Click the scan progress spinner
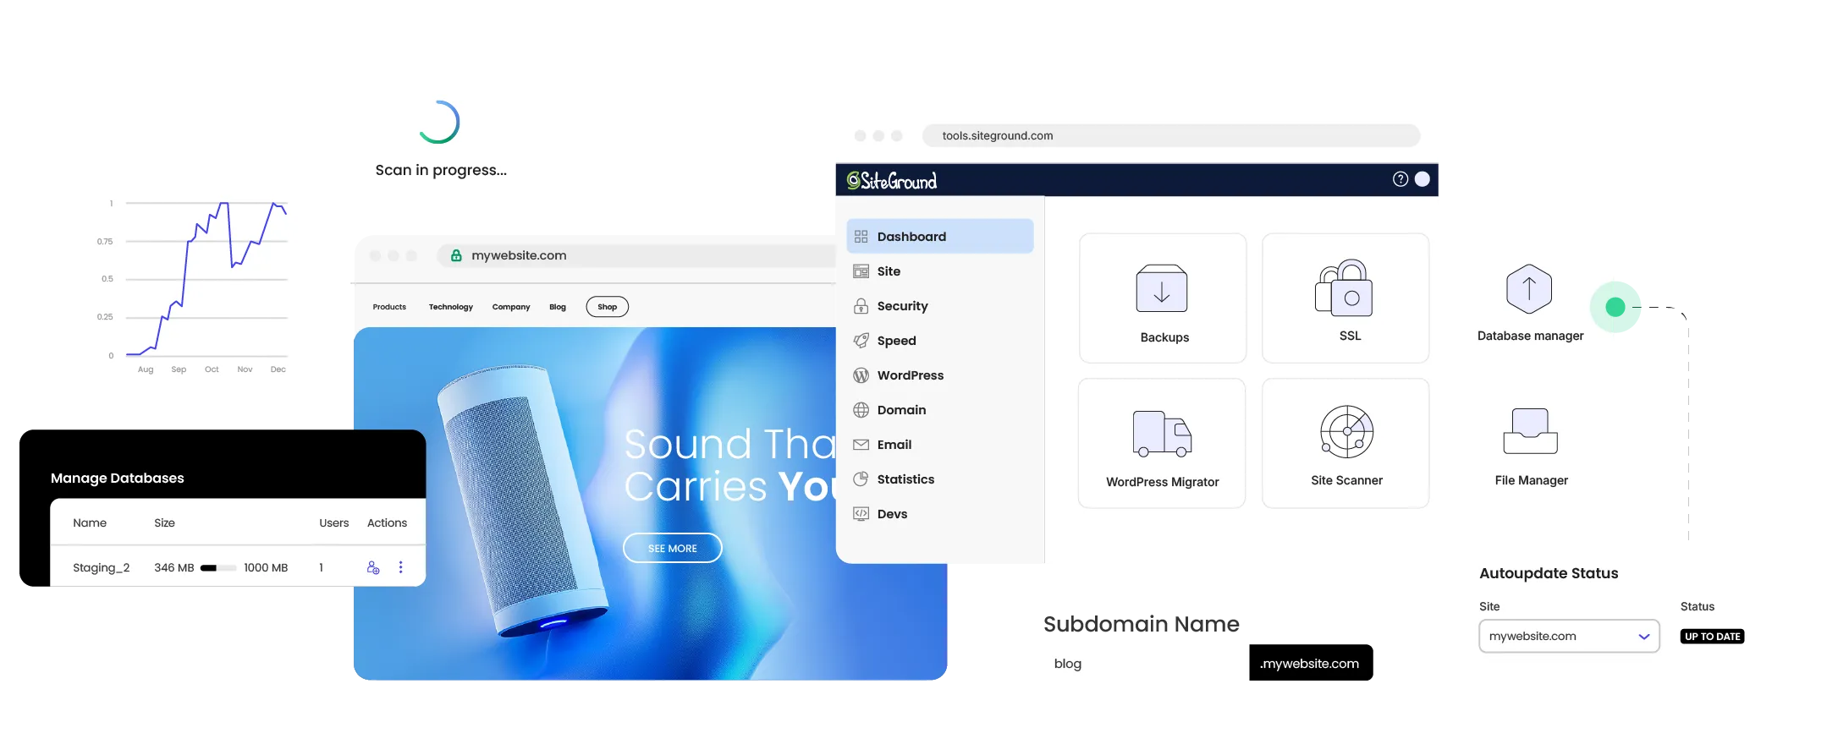This screenshot has width=1838, height=733. (x=439, y=123)
